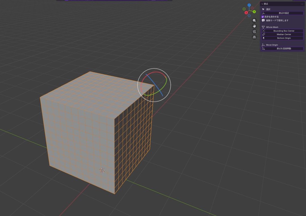Viewport: 306px width, 216px height.
Task: Click the 編集モードで使用します info text
Action: pyautogui.click(x=277, y=21)
